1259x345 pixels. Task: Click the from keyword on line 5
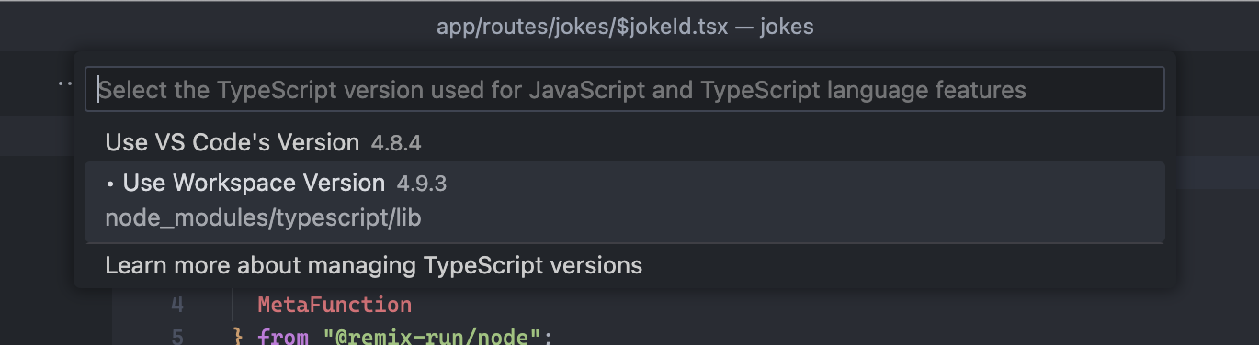[x=283, y=338]
